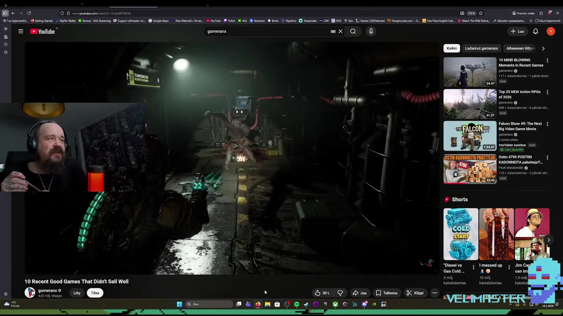This screenshot has width=563, height=316.
Task: Open Falcon Show #9 video thumbnail
Action: [x=470, y=136]
